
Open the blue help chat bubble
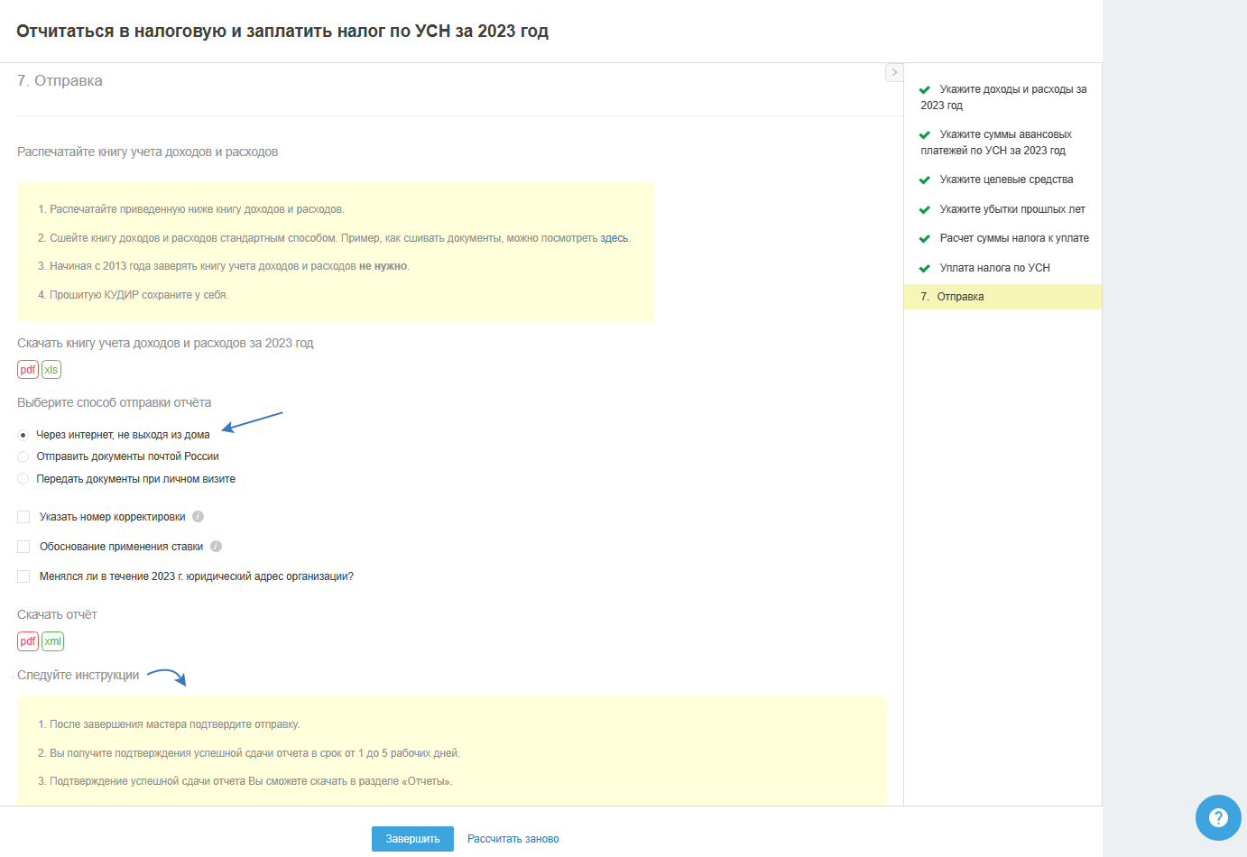pos(1218,817)
